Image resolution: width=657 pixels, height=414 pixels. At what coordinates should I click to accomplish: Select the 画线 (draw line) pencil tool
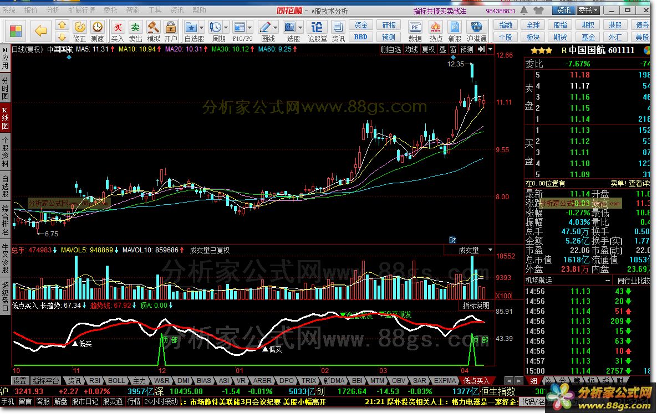265,28
